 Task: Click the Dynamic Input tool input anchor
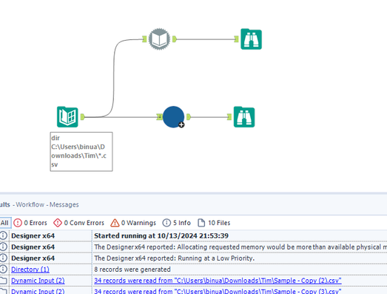coord(144,39)
